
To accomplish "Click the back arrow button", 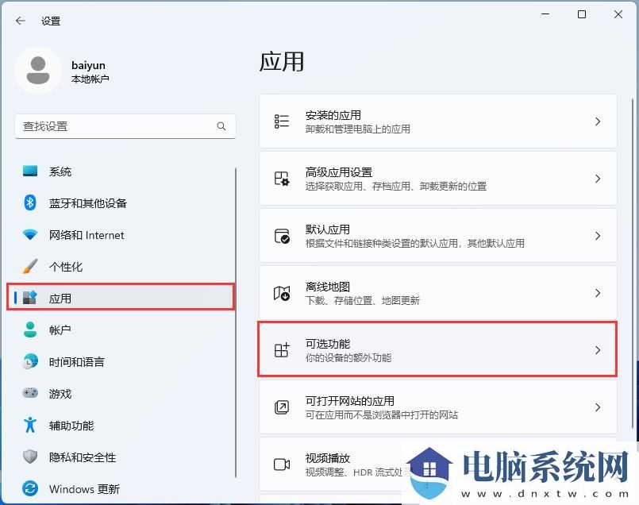I will click(x=20, y=21).
